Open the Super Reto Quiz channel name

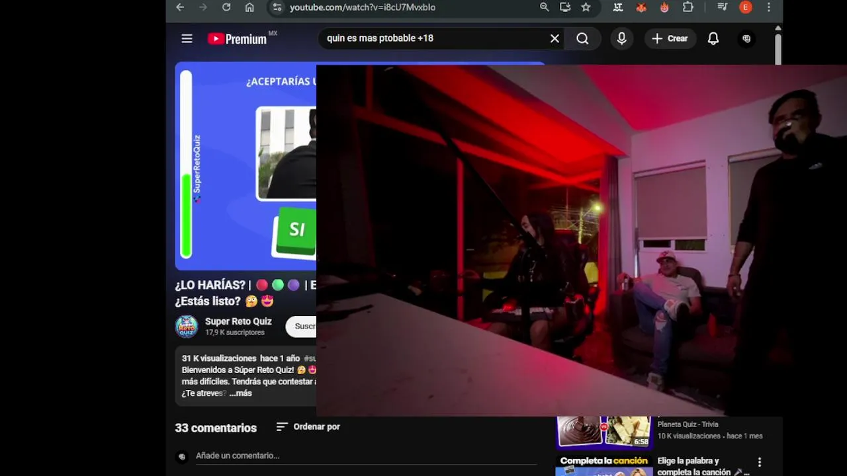click(238, 321)
